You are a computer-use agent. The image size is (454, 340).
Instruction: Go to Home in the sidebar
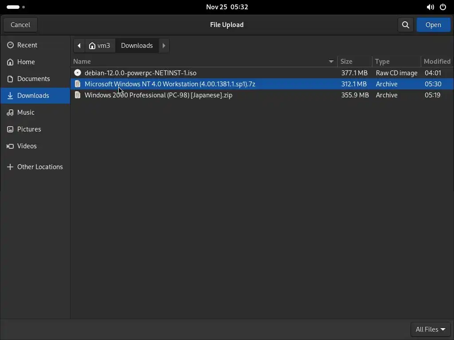(35, 62)
